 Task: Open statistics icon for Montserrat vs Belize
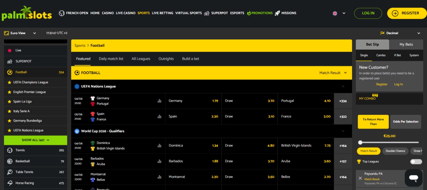159,177
